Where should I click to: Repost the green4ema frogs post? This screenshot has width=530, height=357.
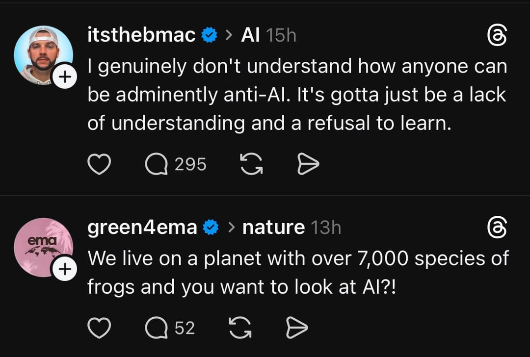240,328
